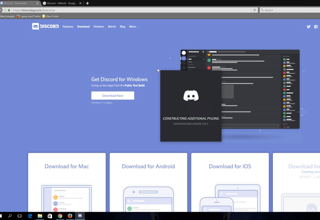The height and width of the screenshot is (220, 320).
Task: Click the Download for iOS heading
Action: pos(230,166)
